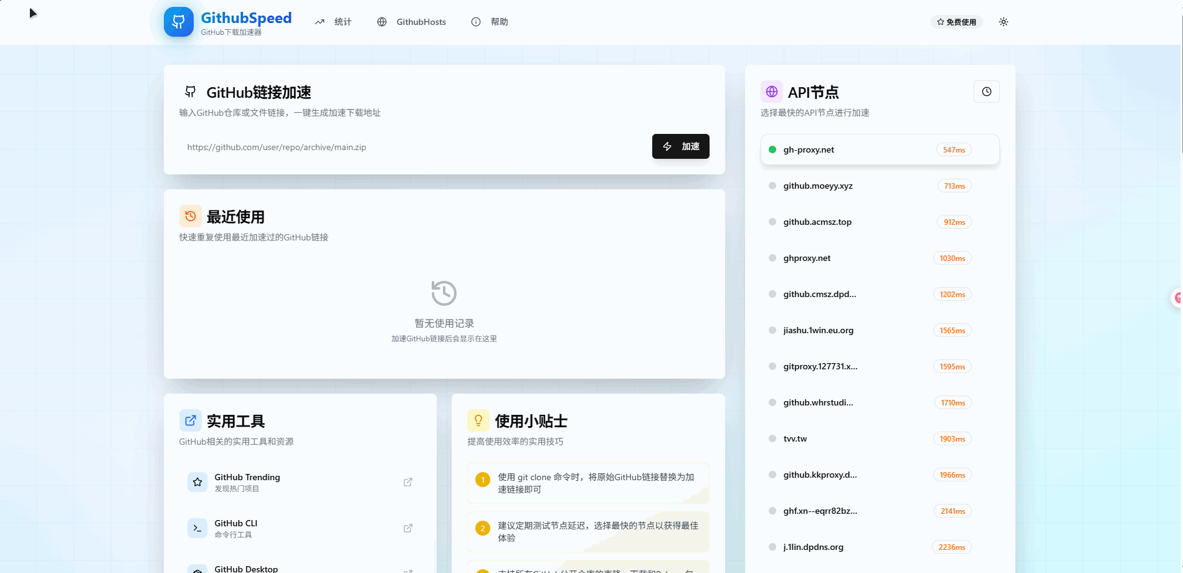Viewport: 1183px width, 573px height.
Task: Select the j.1lin.dpdns.org node
Action: (x=880, y=547)
